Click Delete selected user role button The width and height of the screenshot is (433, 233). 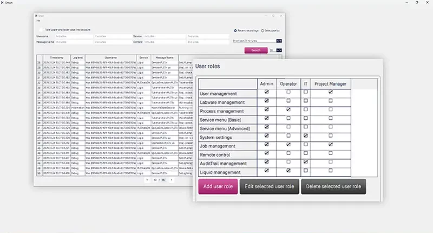pyautogui.click(x=333, y=186)
